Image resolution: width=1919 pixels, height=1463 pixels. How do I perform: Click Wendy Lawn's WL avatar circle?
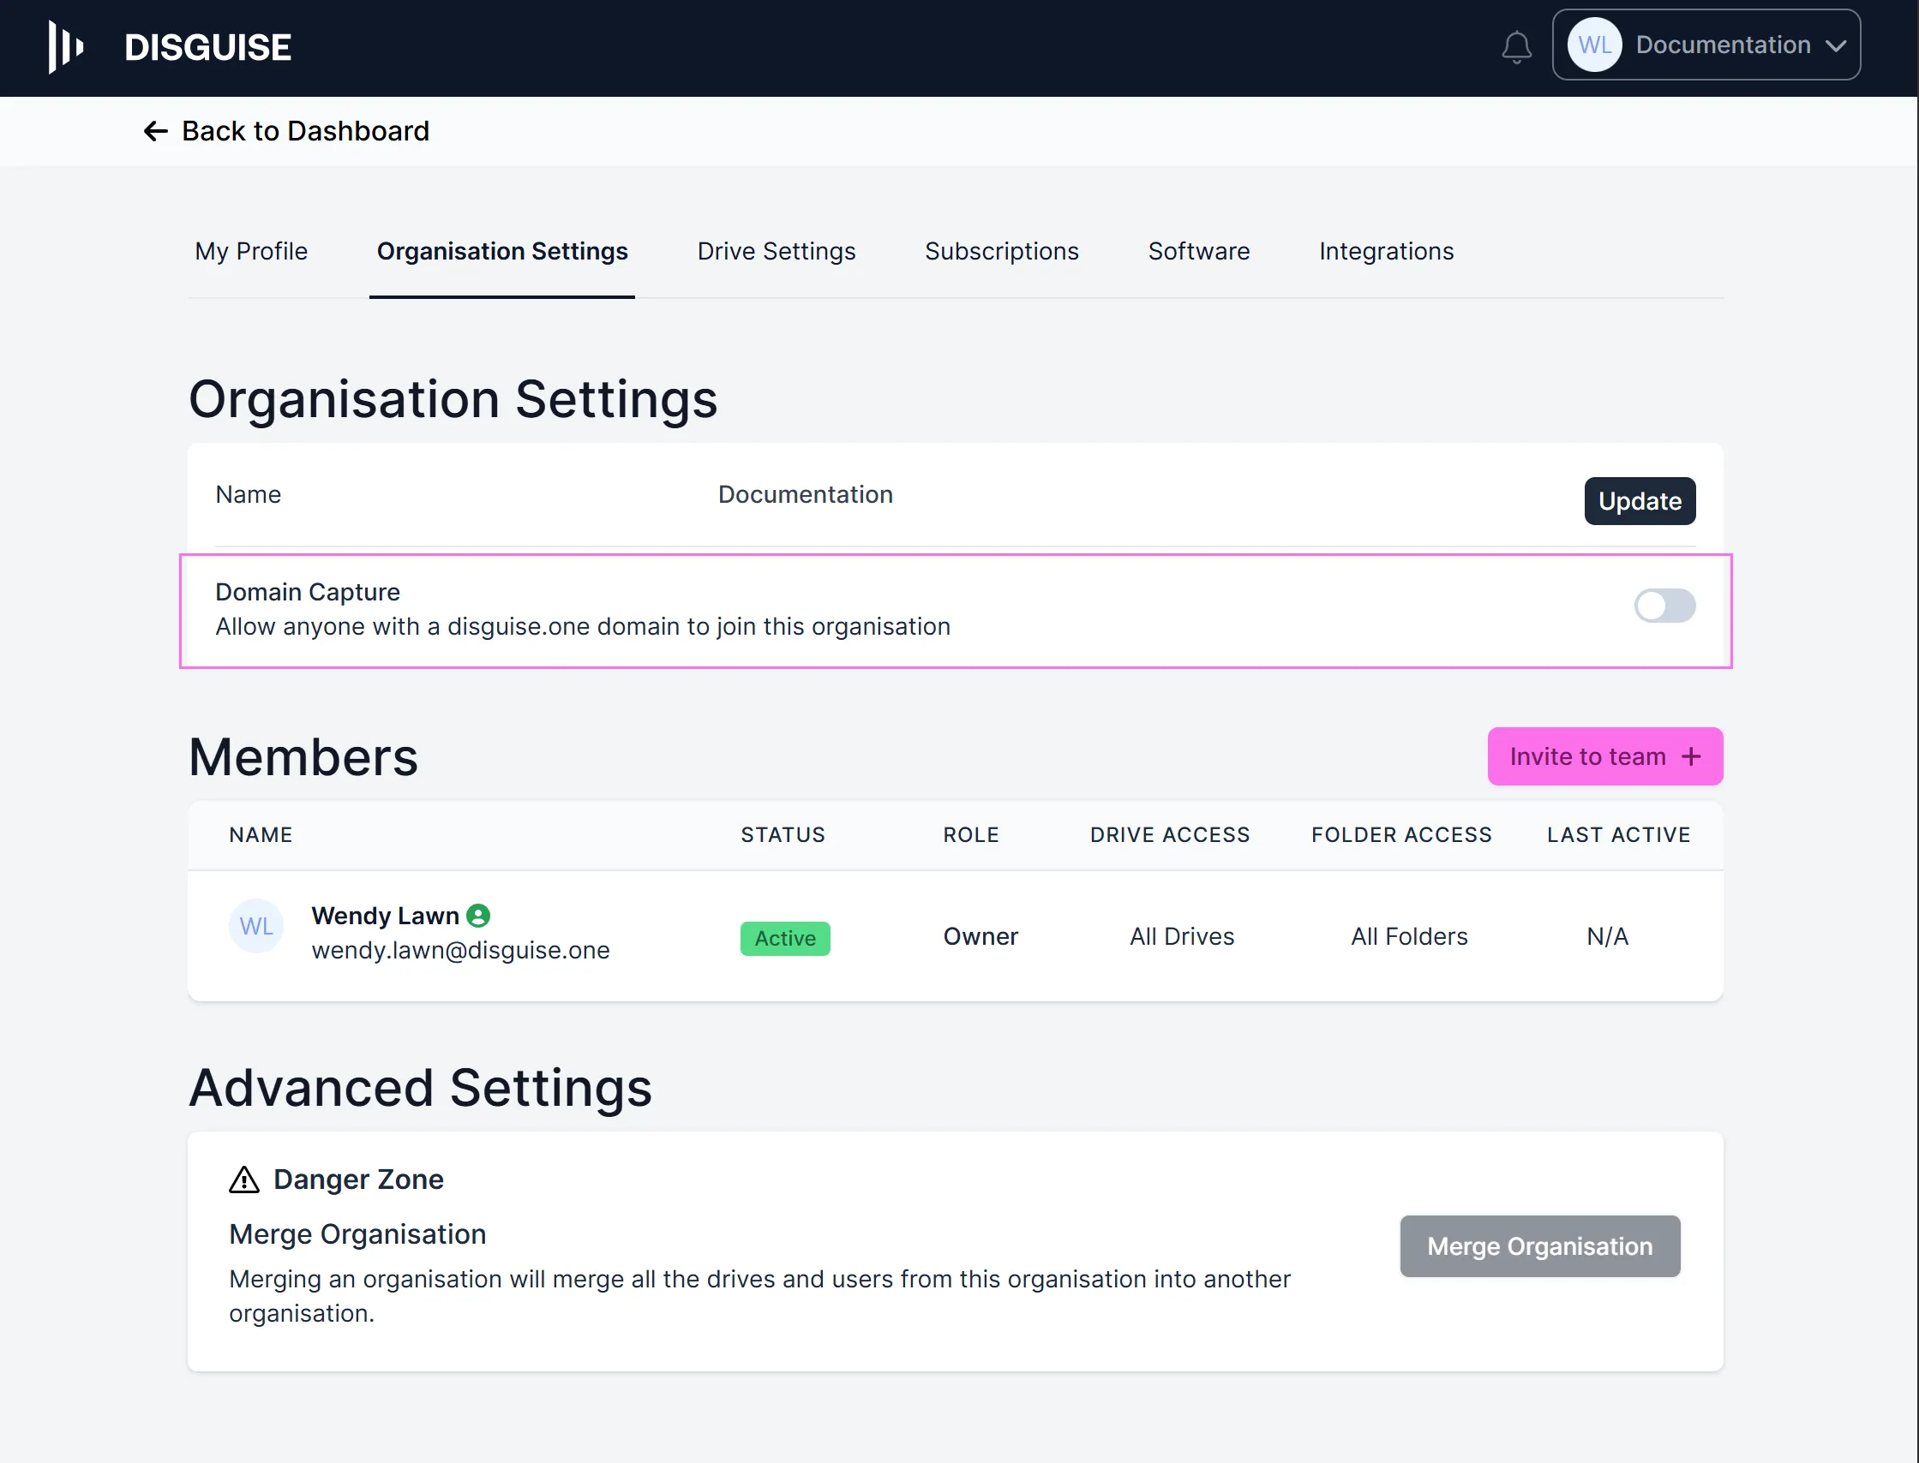(256, 926)
